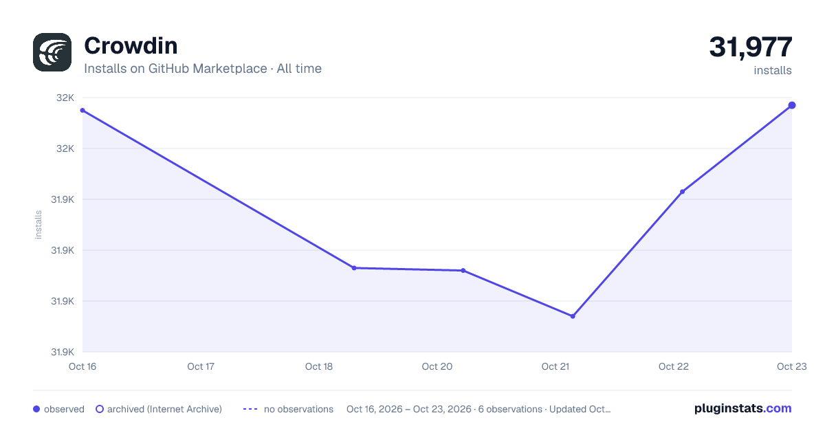Select the Oct 16 data point on the chart

point(82,110)
